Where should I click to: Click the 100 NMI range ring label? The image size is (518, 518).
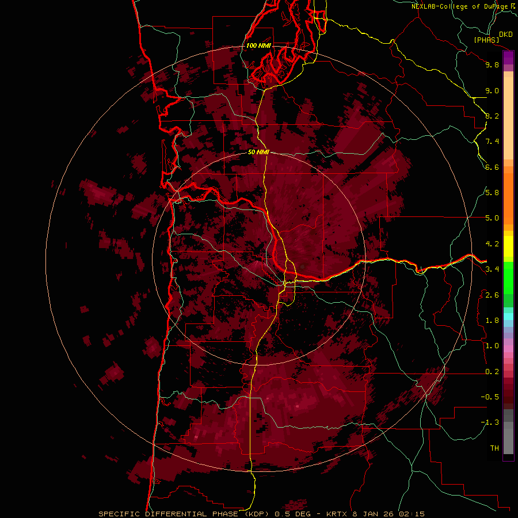coord(258,45)
